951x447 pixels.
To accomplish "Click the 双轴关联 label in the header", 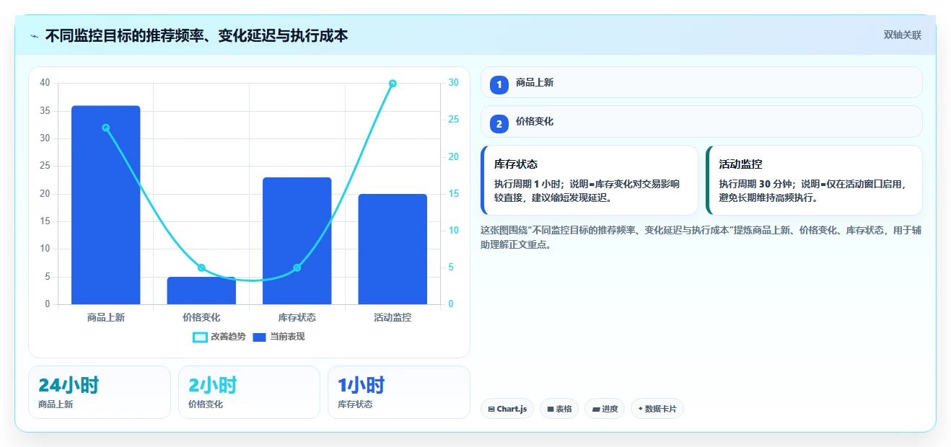I will click(903, 35).
